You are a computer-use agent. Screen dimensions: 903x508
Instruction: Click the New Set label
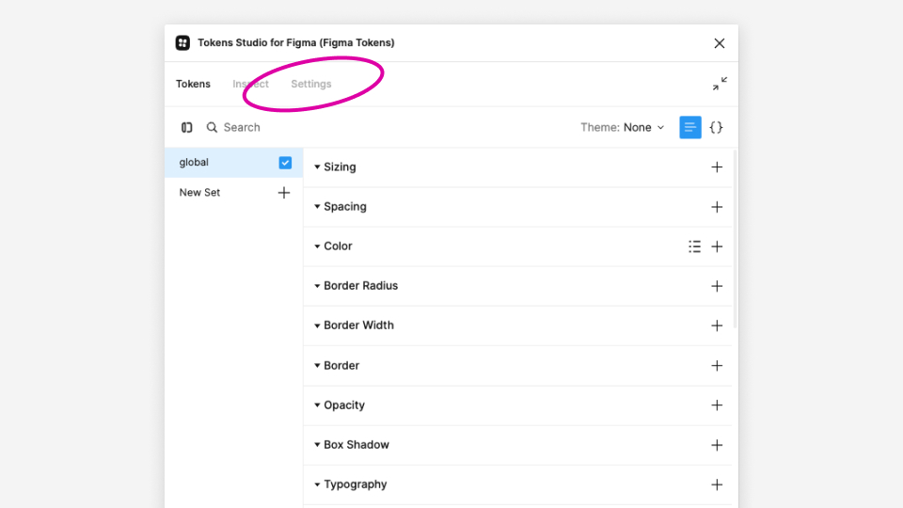click(199, 192)
